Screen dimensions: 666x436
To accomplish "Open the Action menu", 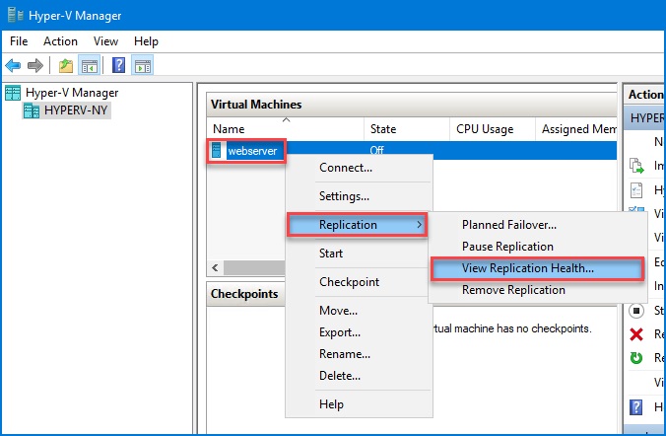I will 60,41.
